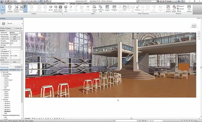
Task: Open the Massing & Site ribbon tab
Action: click(x=51, y=4)
